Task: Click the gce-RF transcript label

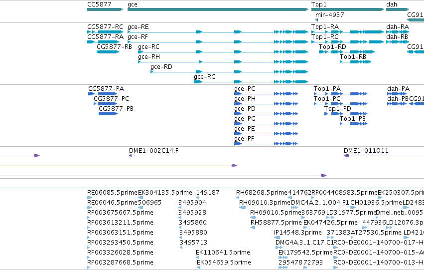Action: [x=138, y=37]
